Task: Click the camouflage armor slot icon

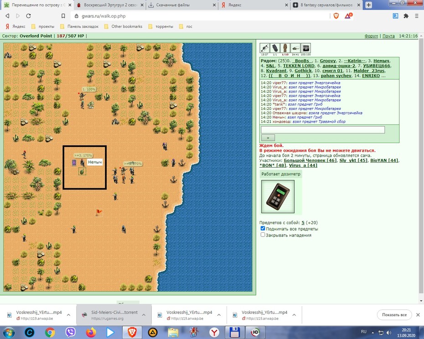Action: tap(285, 48)
